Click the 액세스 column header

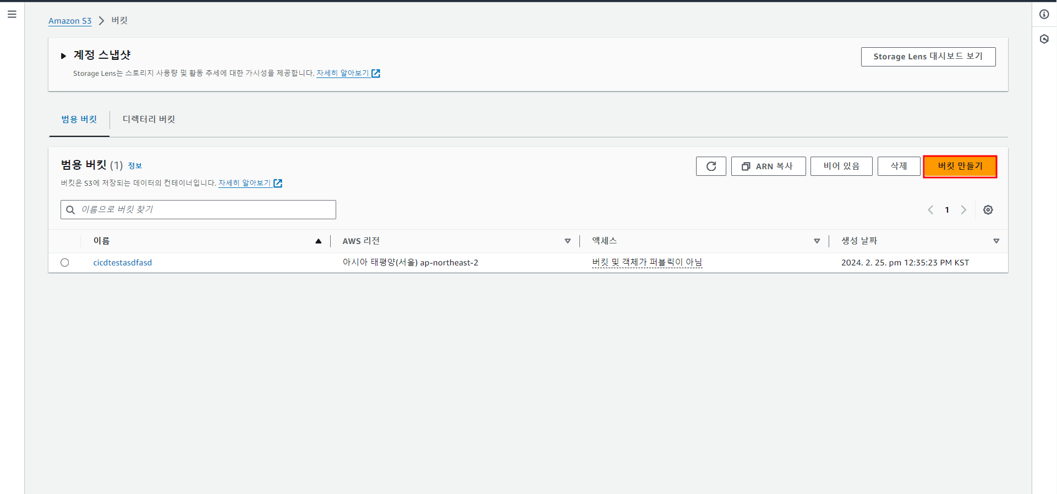(x=604, y=241)
